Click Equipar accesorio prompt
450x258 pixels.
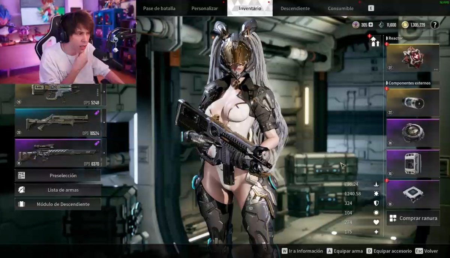point(389,251)
